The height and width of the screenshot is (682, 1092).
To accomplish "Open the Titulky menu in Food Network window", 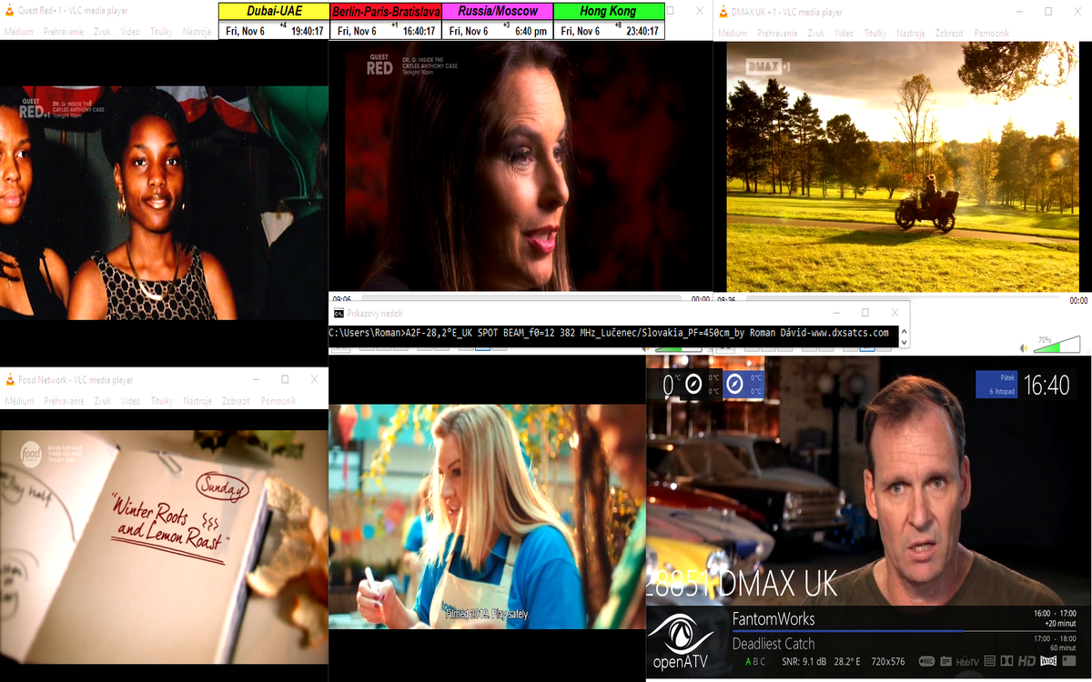I will (162, 401).
